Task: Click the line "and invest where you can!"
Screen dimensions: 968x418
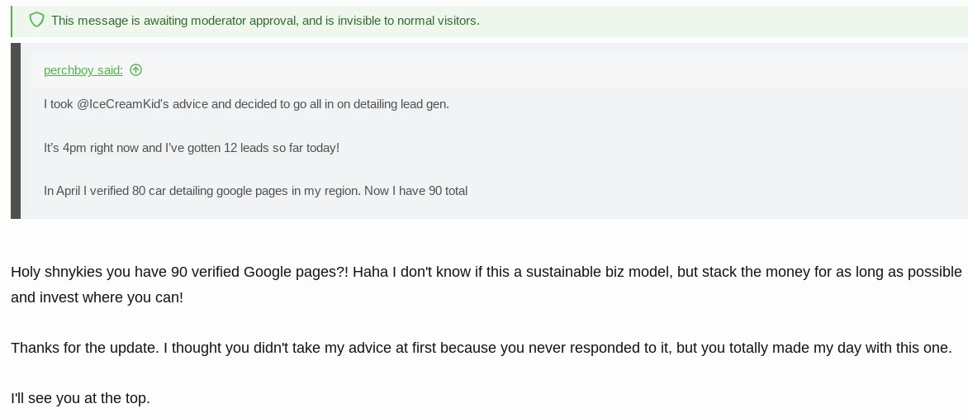Action: click(97, 297)
